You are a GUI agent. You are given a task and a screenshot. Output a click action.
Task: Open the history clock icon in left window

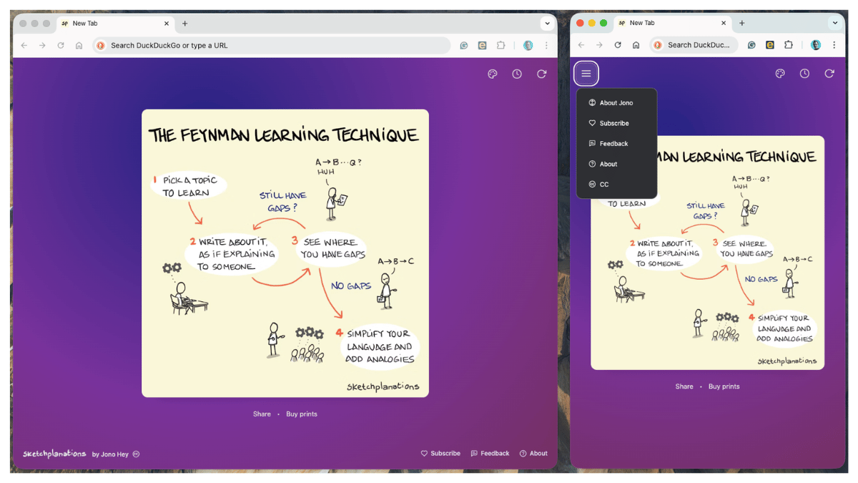pyautogui.click(x=517, y=74)
